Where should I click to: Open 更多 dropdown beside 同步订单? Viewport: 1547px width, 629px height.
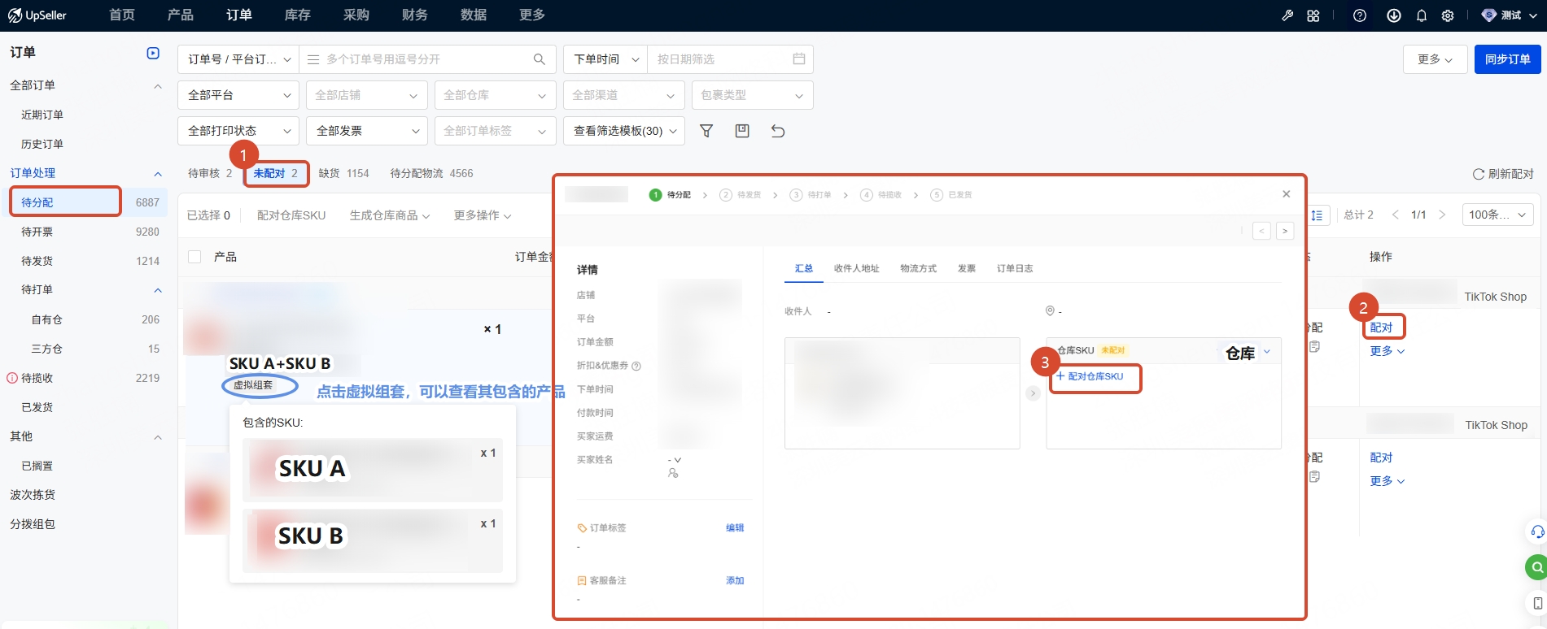1435,59
